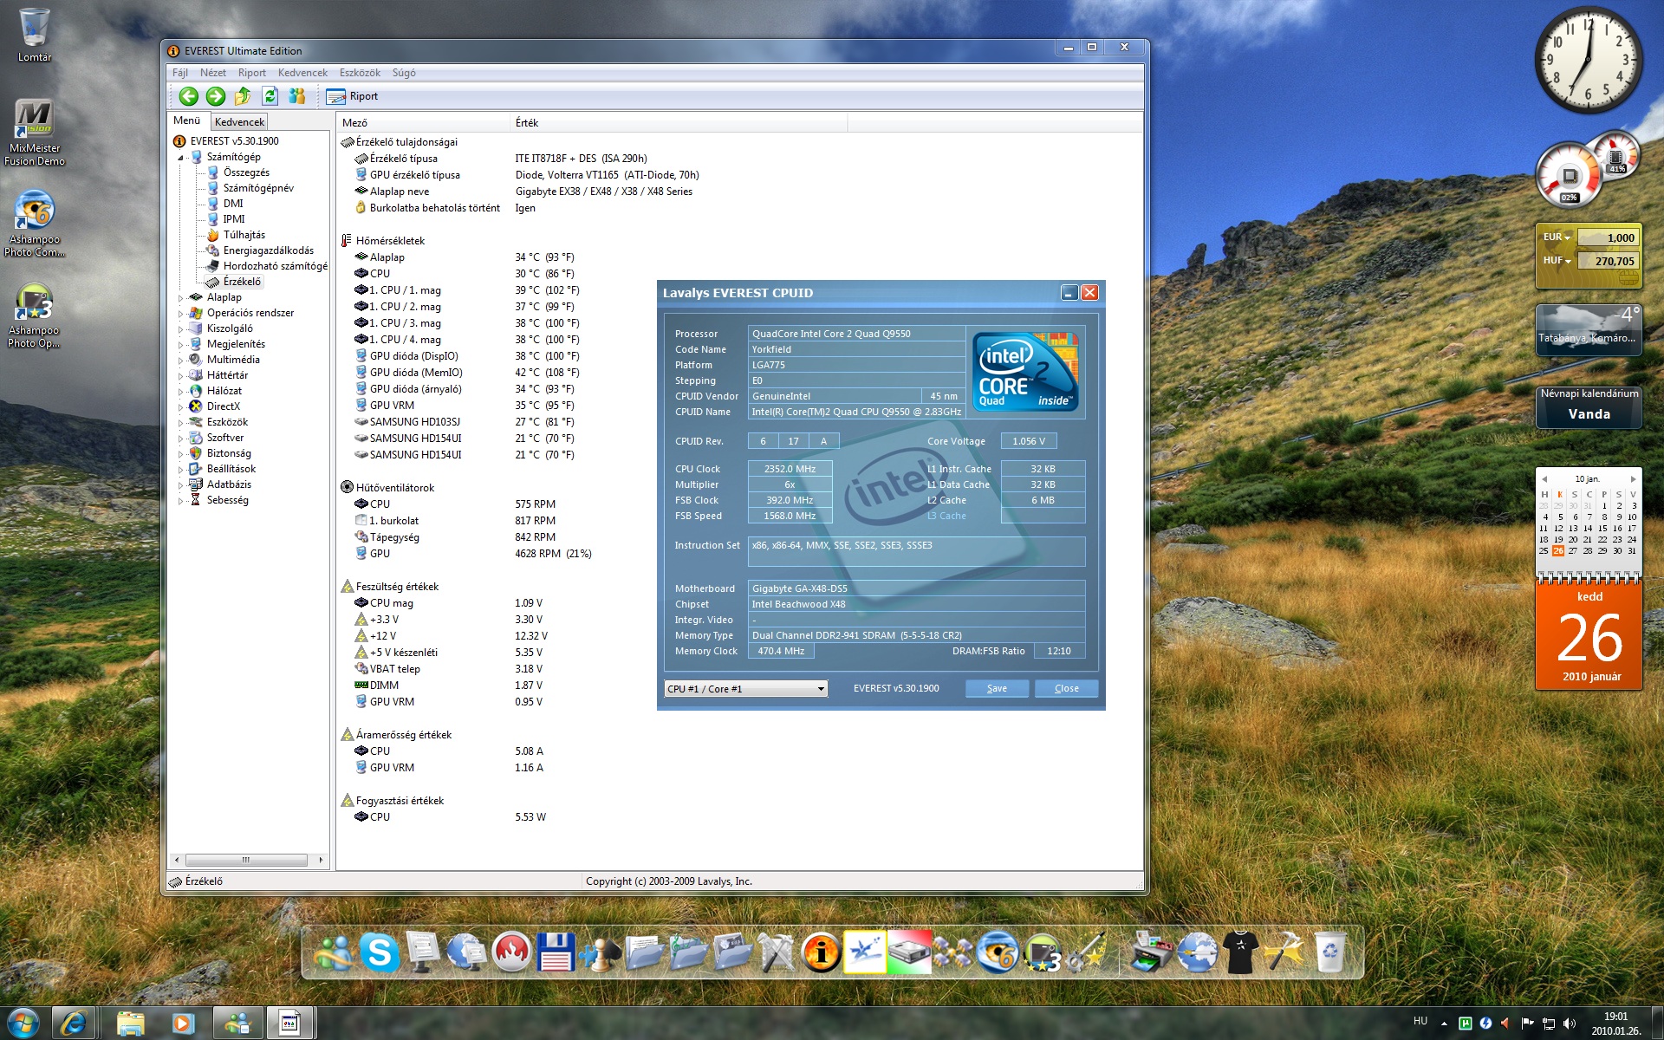Select Számítógépnév tree item
Image resolution: width=1664 pixels, height=1040 pixels.
tap(258, 188)
